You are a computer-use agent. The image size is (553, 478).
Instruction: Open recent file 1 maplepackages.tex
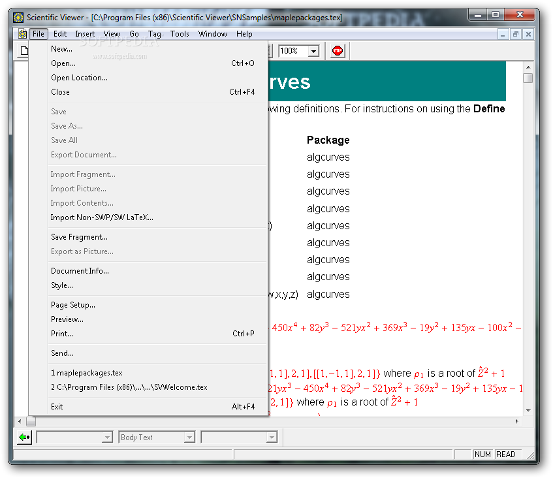[148, 373]
